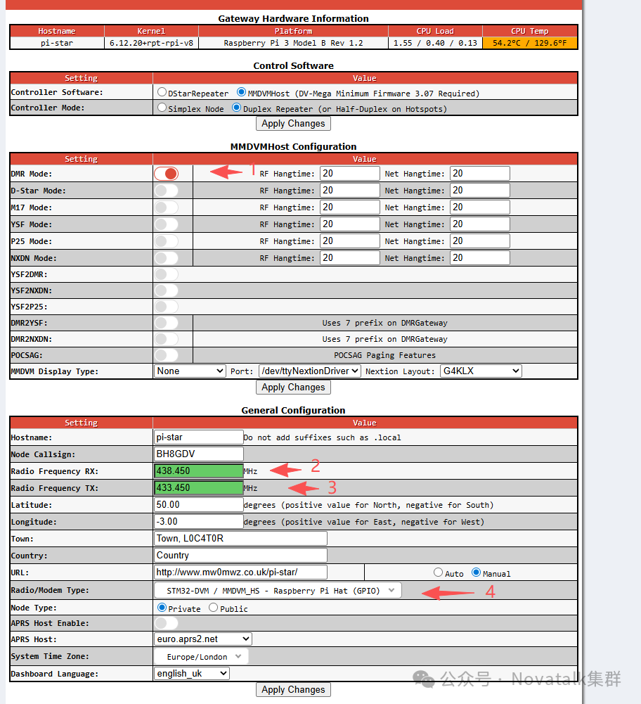641x704 pixels.
Task: Edit P25 RF Hangtime field
Action: pyautogui.click(x=350, y=241)
